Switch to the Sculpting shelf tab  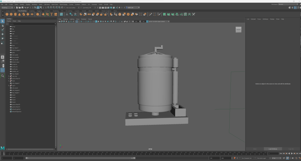pyautogui.click(x=32, y=11)
